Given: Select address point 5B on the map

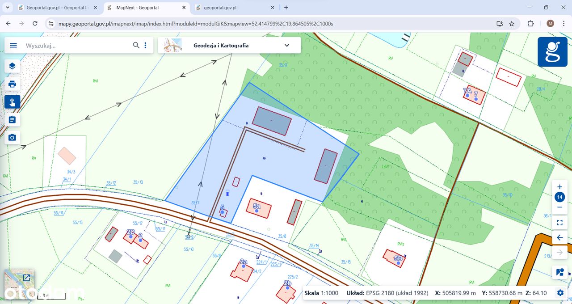Looking at the screenshot, I should (x=398, y=262).
